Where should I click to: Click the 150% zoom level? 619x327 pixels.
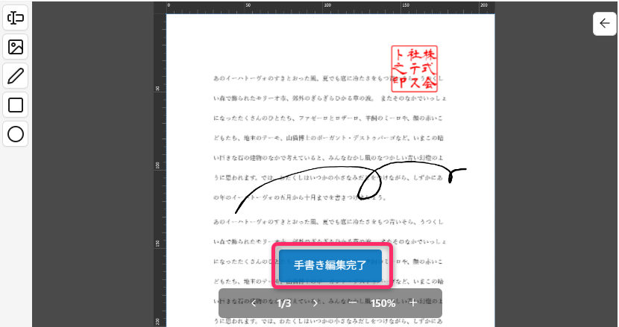[383, 303]
